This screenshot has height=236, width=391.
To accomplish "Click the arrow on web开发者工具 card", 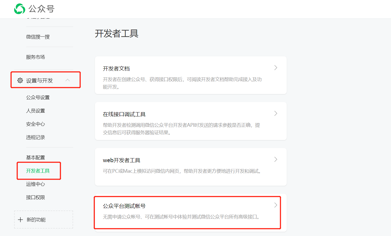I will (x=276, y=159).
